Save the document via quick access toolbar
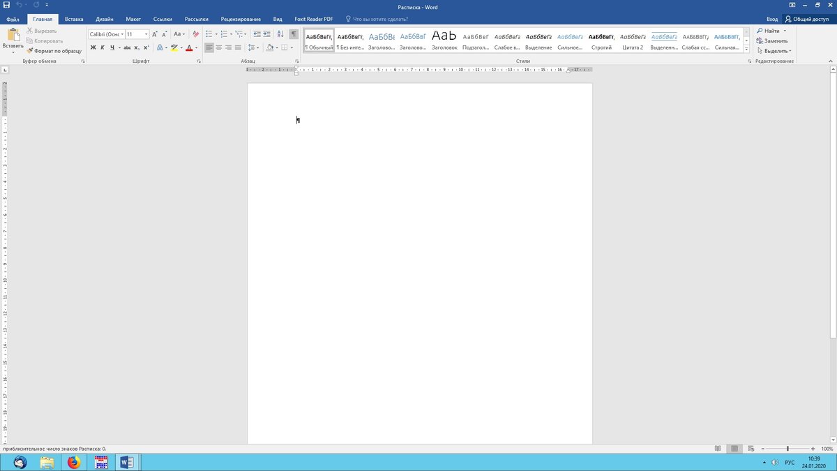This screenshot has height=471, width=837. coord(7,5)
